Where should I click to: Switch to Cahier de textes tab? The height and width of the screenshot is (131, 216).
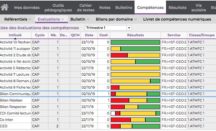click(85, 8)
